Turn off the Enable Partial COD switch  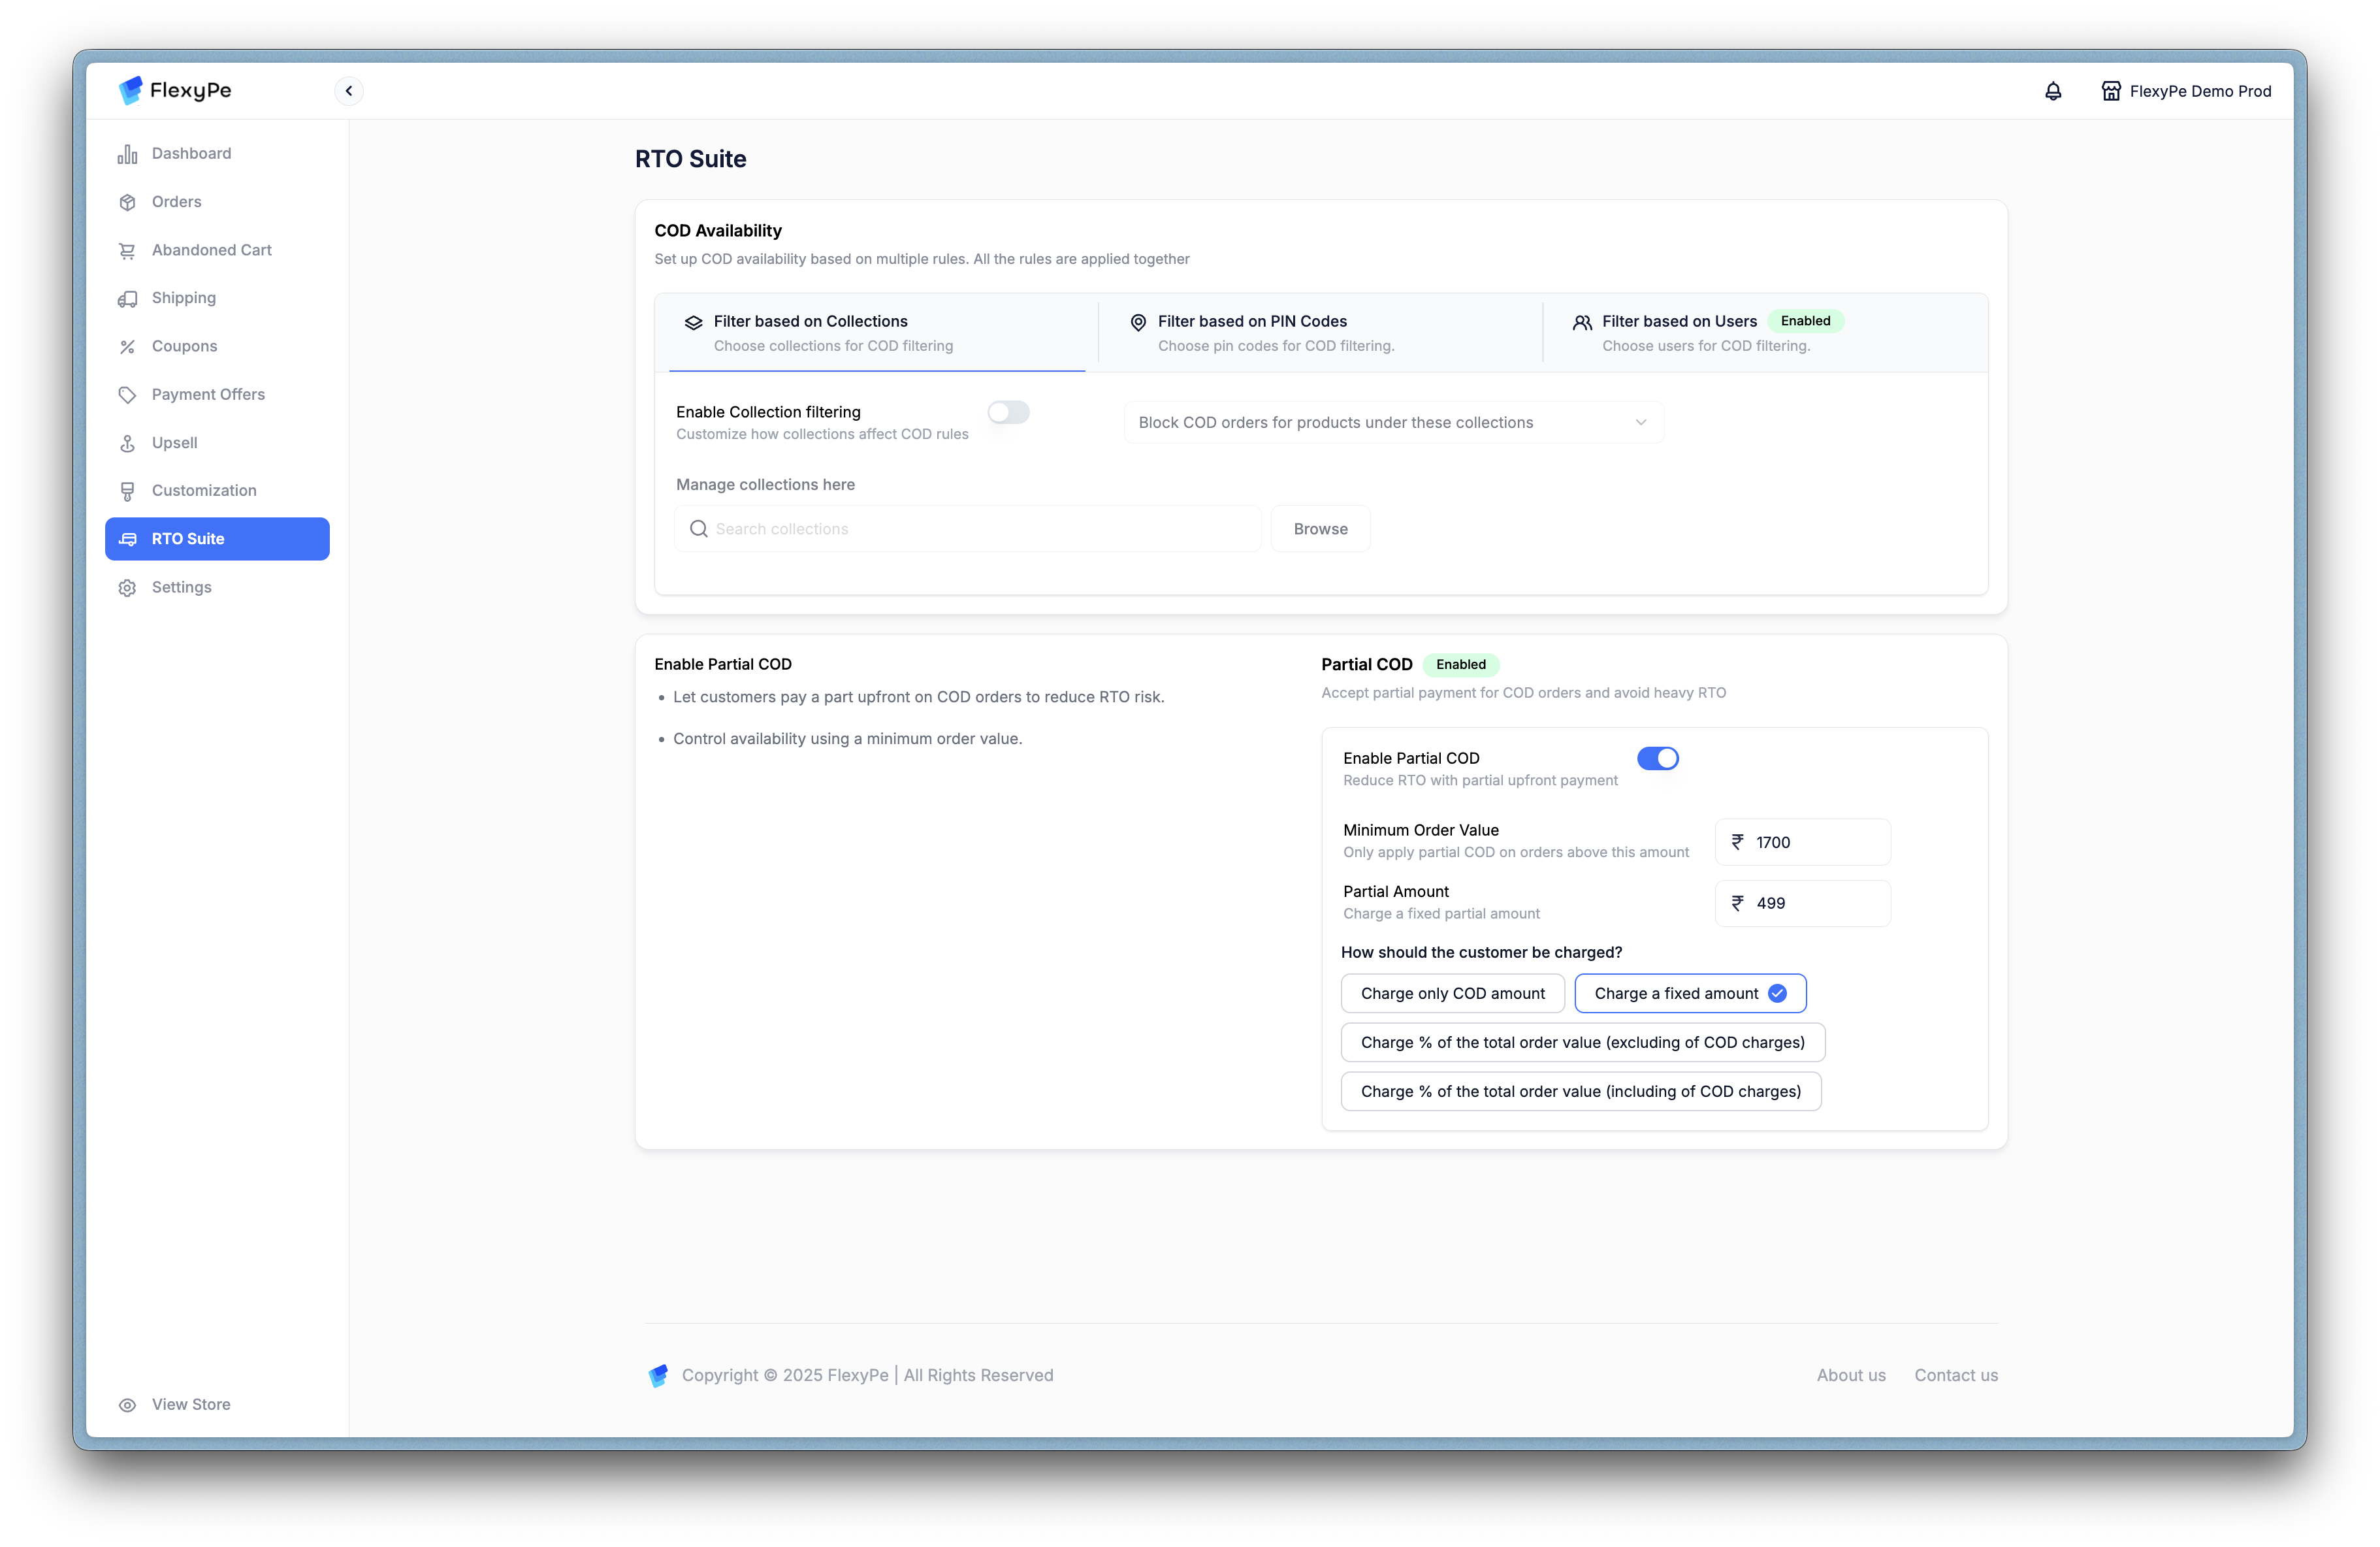click(1657, 758)
